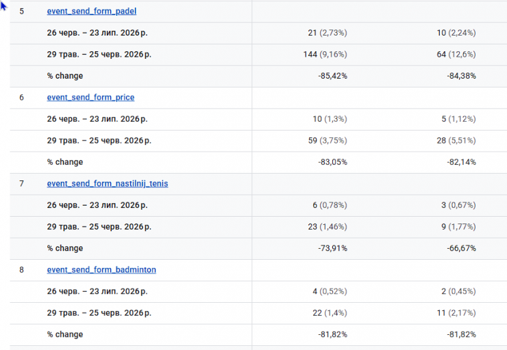Click the price value 59 (3,75%)

tap(327, 141)
